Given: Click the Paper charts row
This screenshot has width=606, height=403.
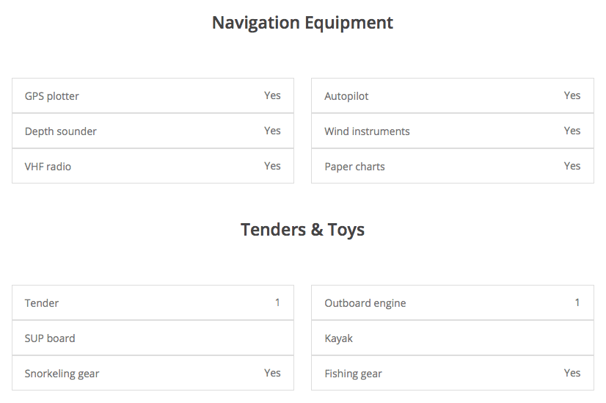Looking at the screenshot, I should coord(452,167).
